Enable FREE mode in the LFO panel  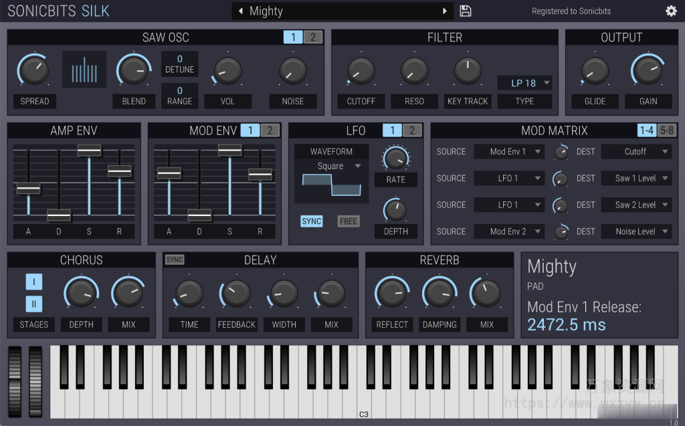[x=348, y=221]
